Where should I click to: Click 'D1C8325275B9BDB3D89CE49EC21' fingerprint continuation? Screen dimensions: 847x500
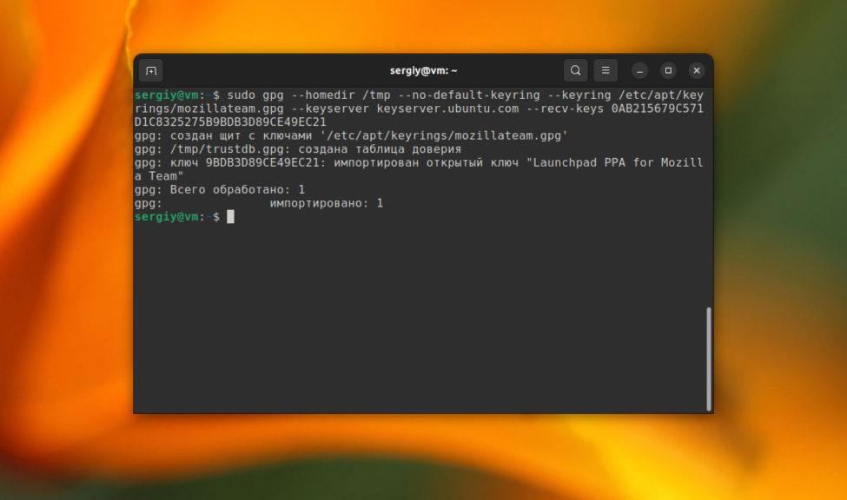[x=231, y=122]
